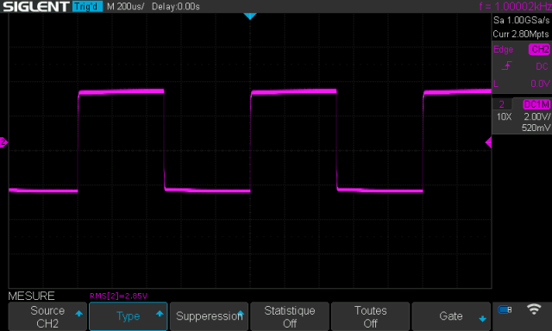This screenshot has height=331, width=552.
Task: Toggle Toutes Off measurements softkey
Action: (x=370, y=316)
